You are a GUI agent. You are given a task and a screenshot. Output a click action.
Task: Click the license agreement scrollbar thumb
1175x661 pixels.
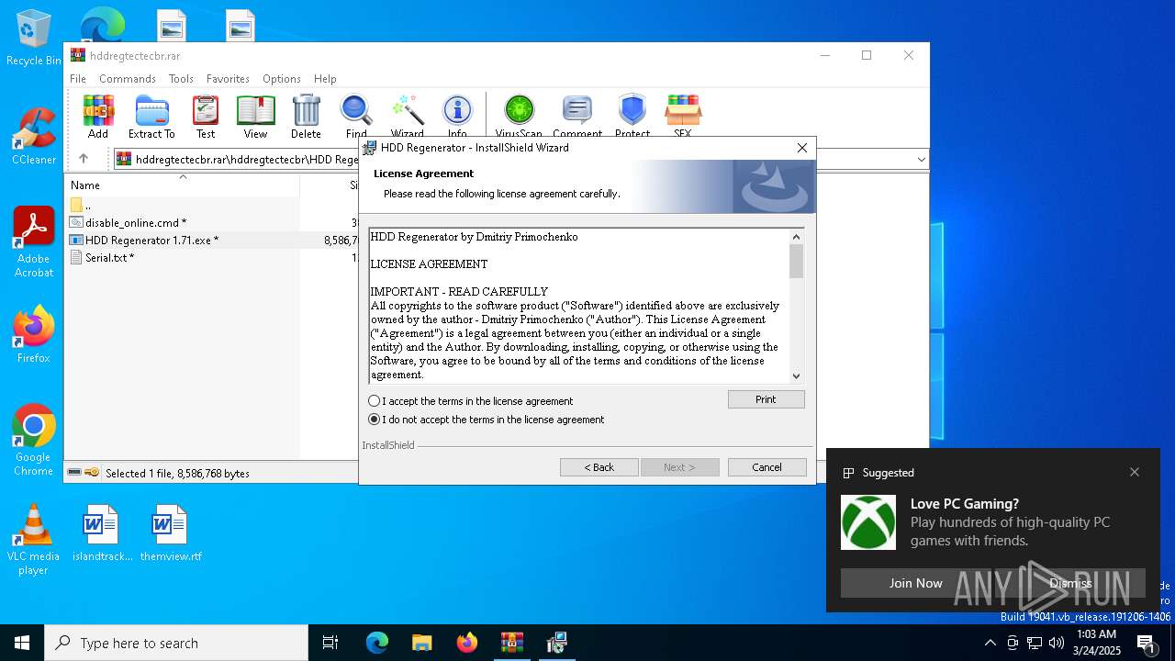point(796,261)
